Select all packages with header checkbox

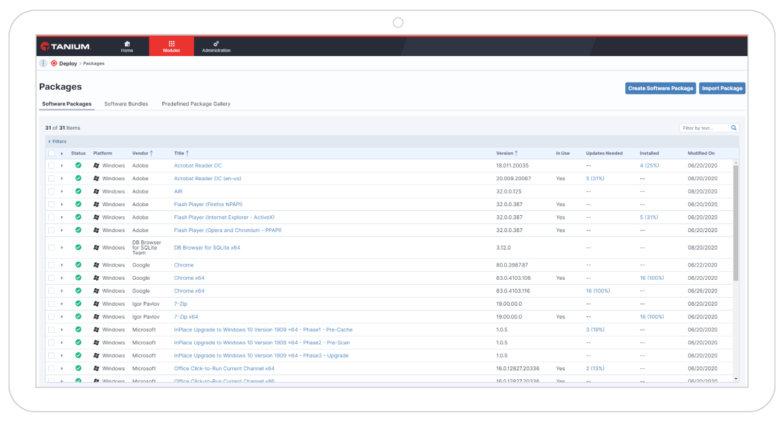tap(51, 153)
